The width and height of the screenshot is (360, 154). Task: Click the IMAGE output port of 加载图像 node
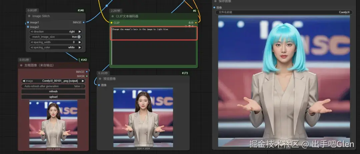tap(87, 71)
